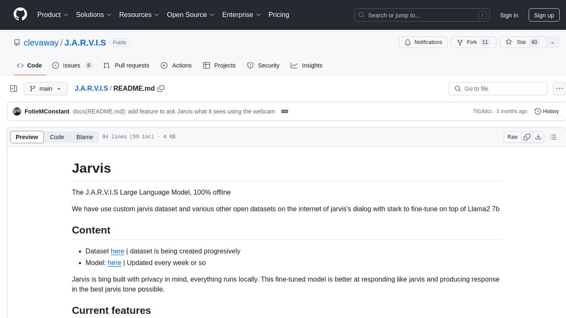Screen dimensions: 566x318
Task: Switch to the Security tab
Action: 263,65
